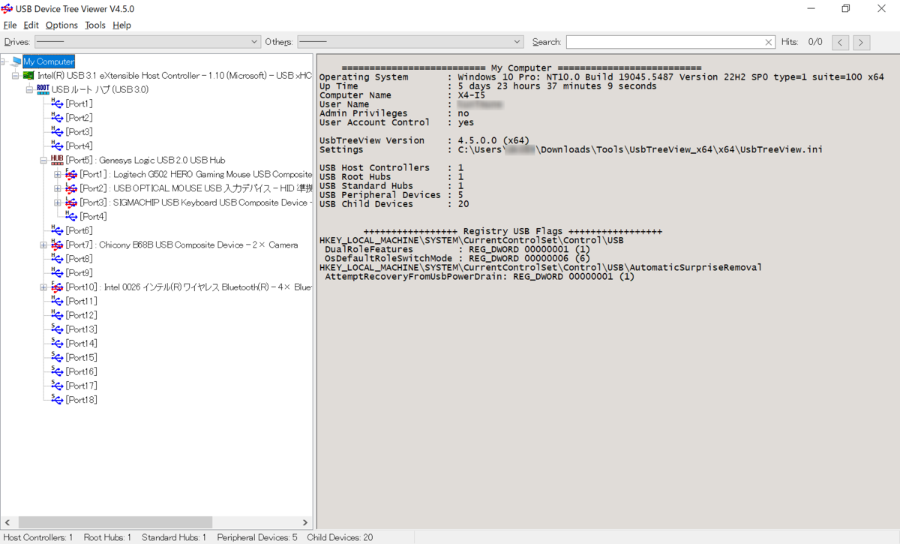
Task: Clear the search box with X
Action: [769, 42]
